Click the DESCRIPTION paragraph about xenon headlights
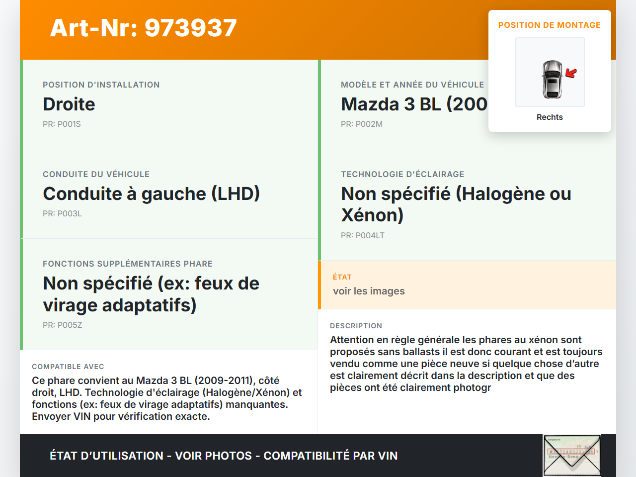The image size is (636, 477). (466, 364)
